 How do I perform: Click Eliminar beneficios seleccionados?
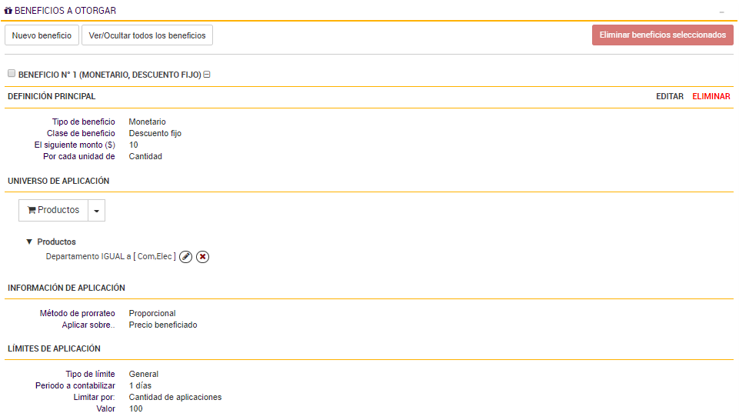point(662,35)
